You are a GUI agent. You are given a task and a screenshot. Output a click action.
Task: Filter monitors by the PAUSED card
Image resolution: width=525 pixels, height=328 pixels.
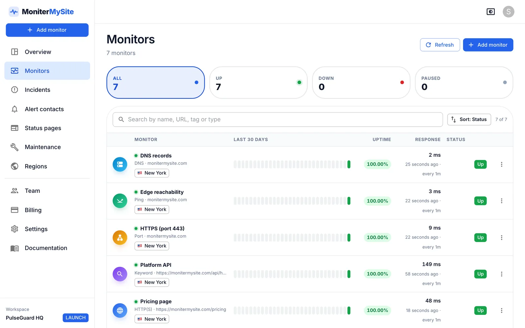464,83
